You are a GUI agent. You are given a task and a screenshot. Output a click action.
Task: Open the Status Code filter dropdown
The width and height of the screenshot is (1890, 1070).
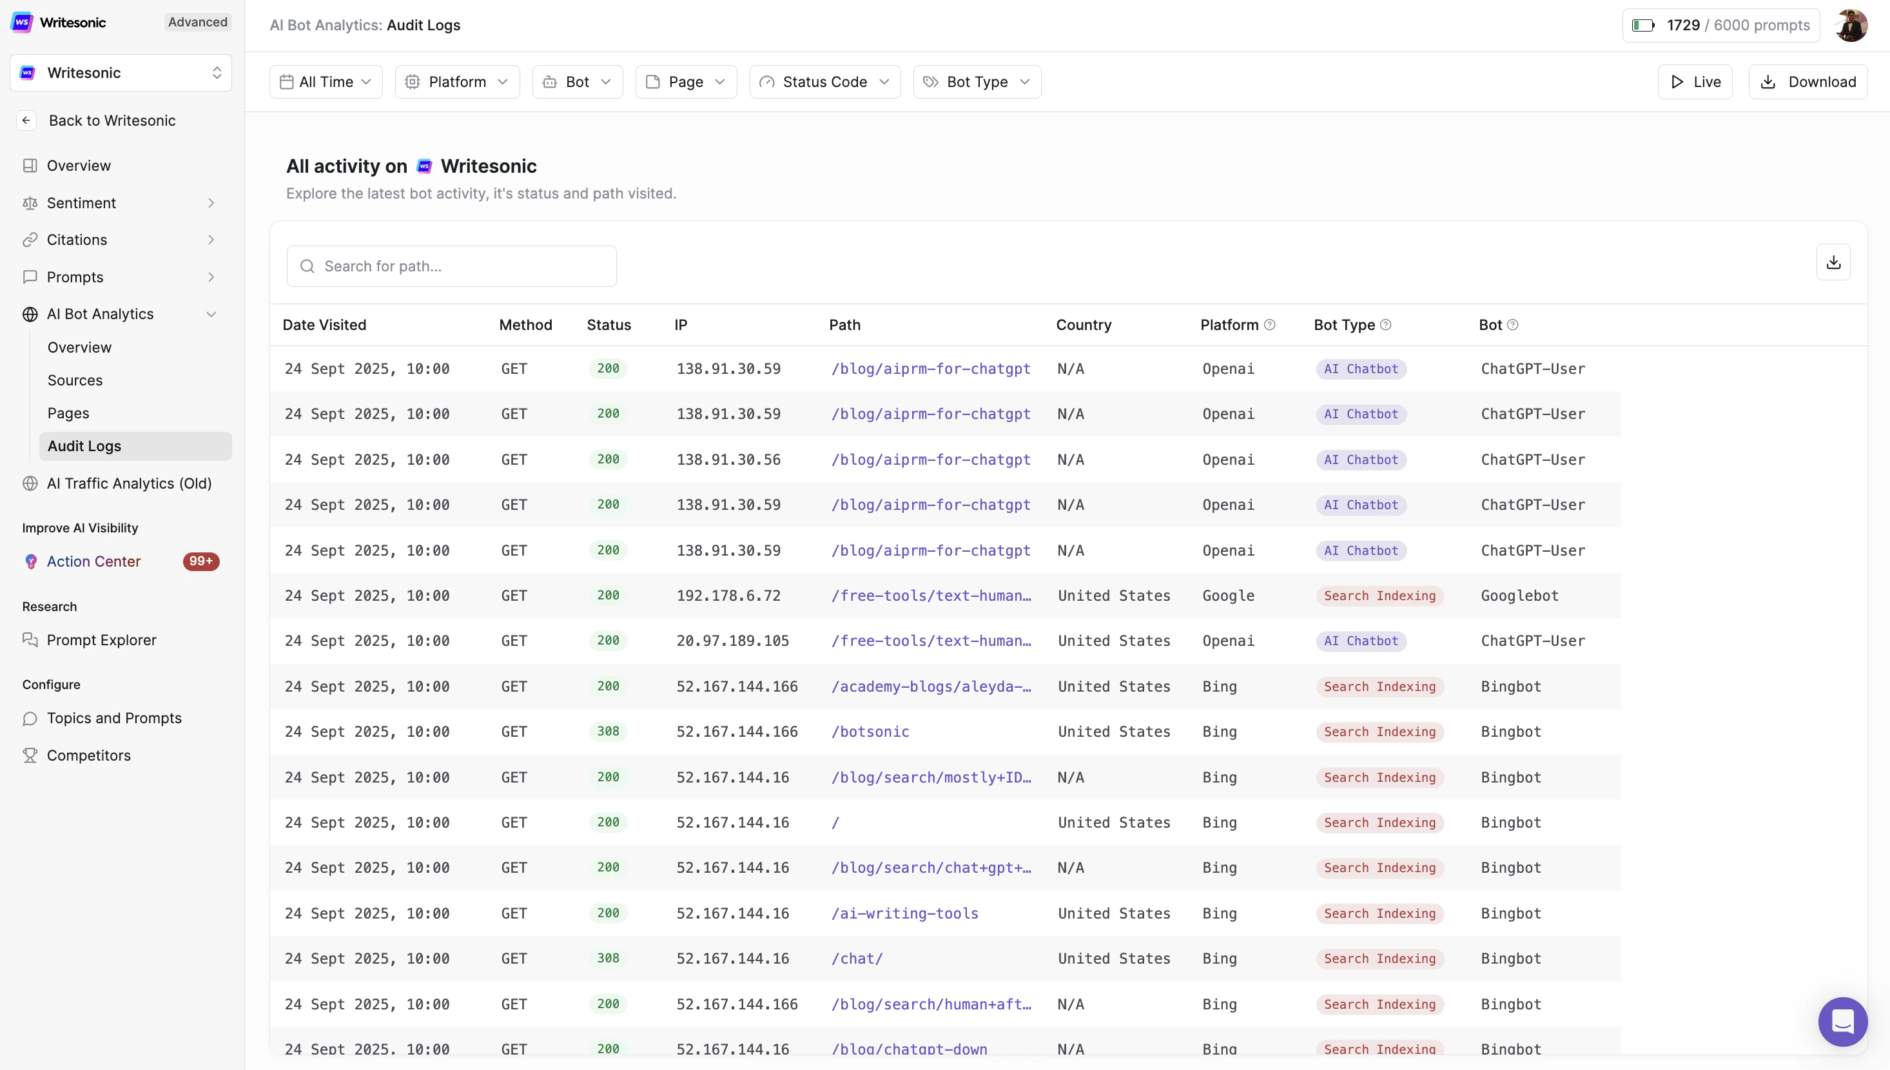click(824, 82)
